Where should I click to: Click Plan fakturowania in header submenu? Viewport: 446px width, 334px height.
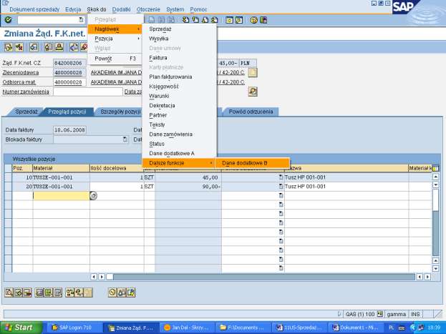[170, 77]
